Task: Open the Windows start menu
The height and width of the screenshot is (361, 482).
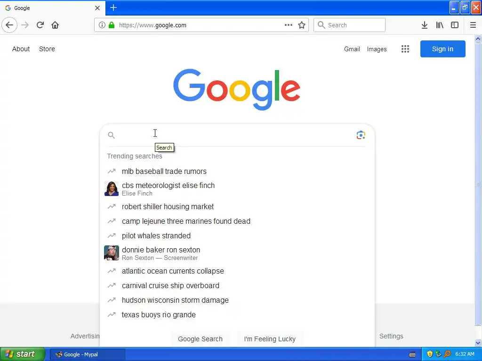Action: coord(23,354)
